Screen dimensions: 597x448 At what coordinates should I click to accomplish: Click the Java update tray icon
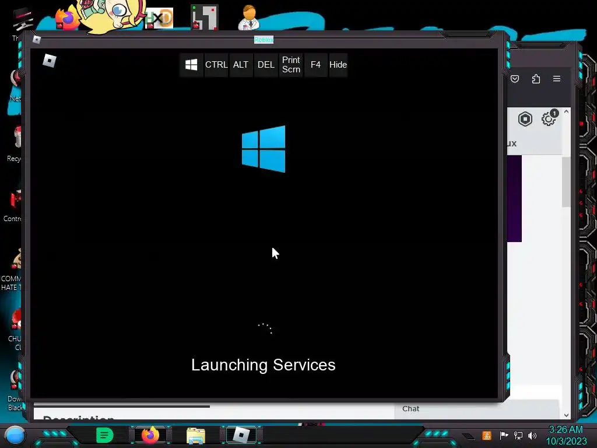coord(487,435)
